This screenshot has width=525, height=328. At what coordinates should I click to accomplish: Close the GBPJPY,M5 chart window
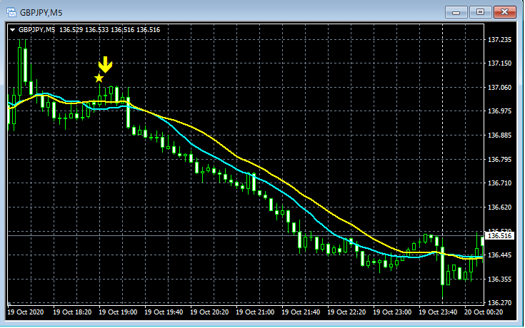(x=504, y=12)
